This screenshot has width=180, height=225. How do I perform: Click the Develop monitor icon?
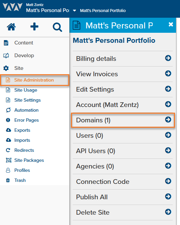pos(6,55)
